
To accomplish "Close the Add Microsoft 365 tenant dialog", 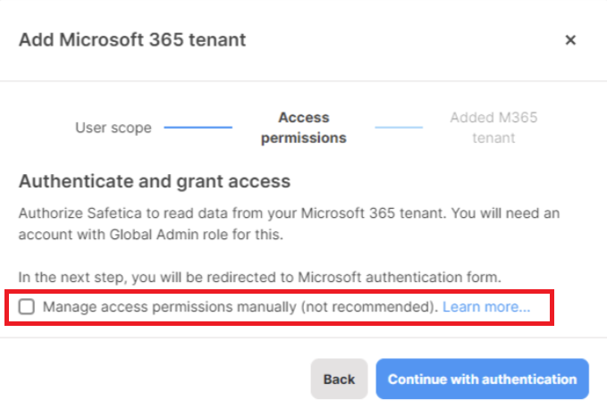I will [570, 40].
